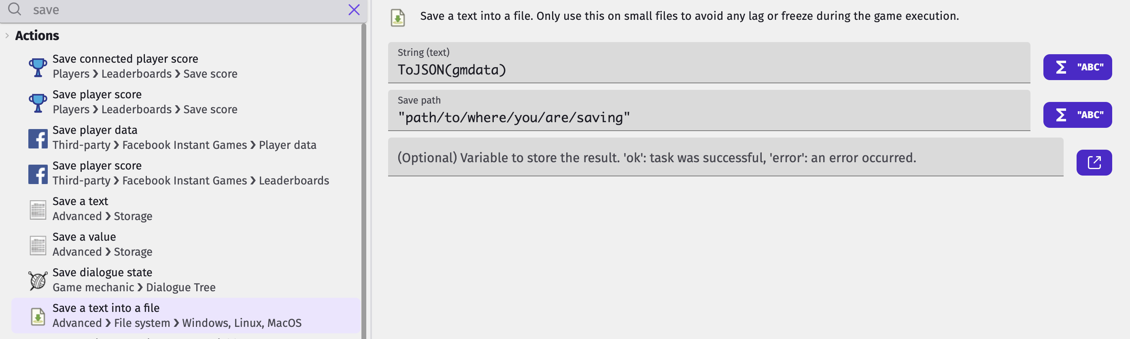Collapse the Actions category chevron
The height and width of the screenshot is (339, 1130).
(x=7, y=36)
